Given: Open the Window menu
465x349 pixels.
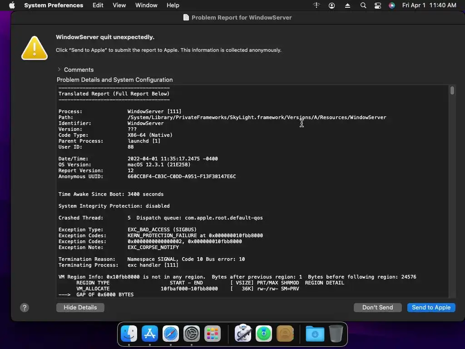Looking at the screenshot, I should [x=146, y=5].
